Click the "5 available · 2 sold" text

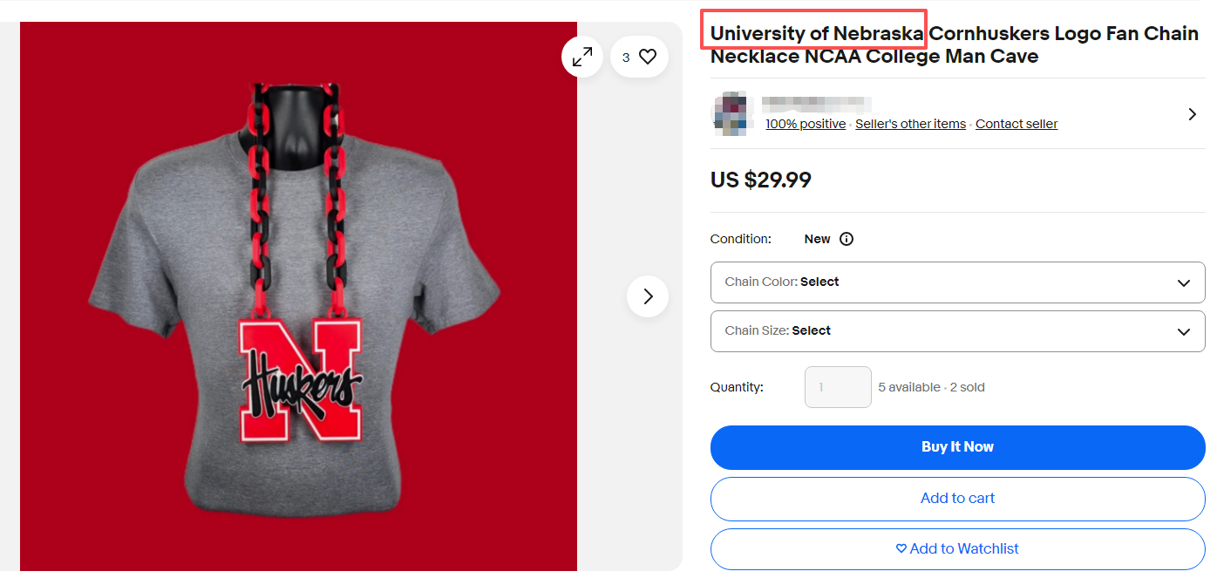coord(931,387)
